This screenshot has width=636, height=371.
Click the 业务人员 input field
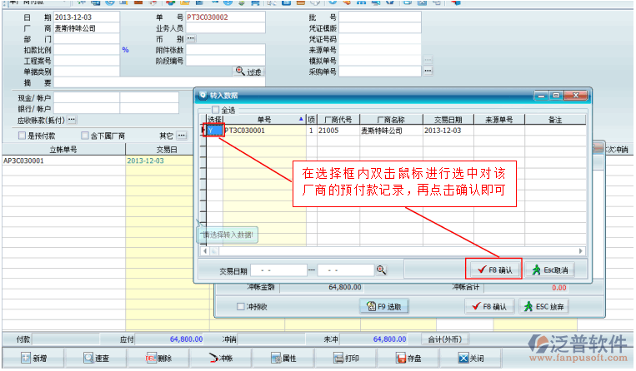point(226,28)
